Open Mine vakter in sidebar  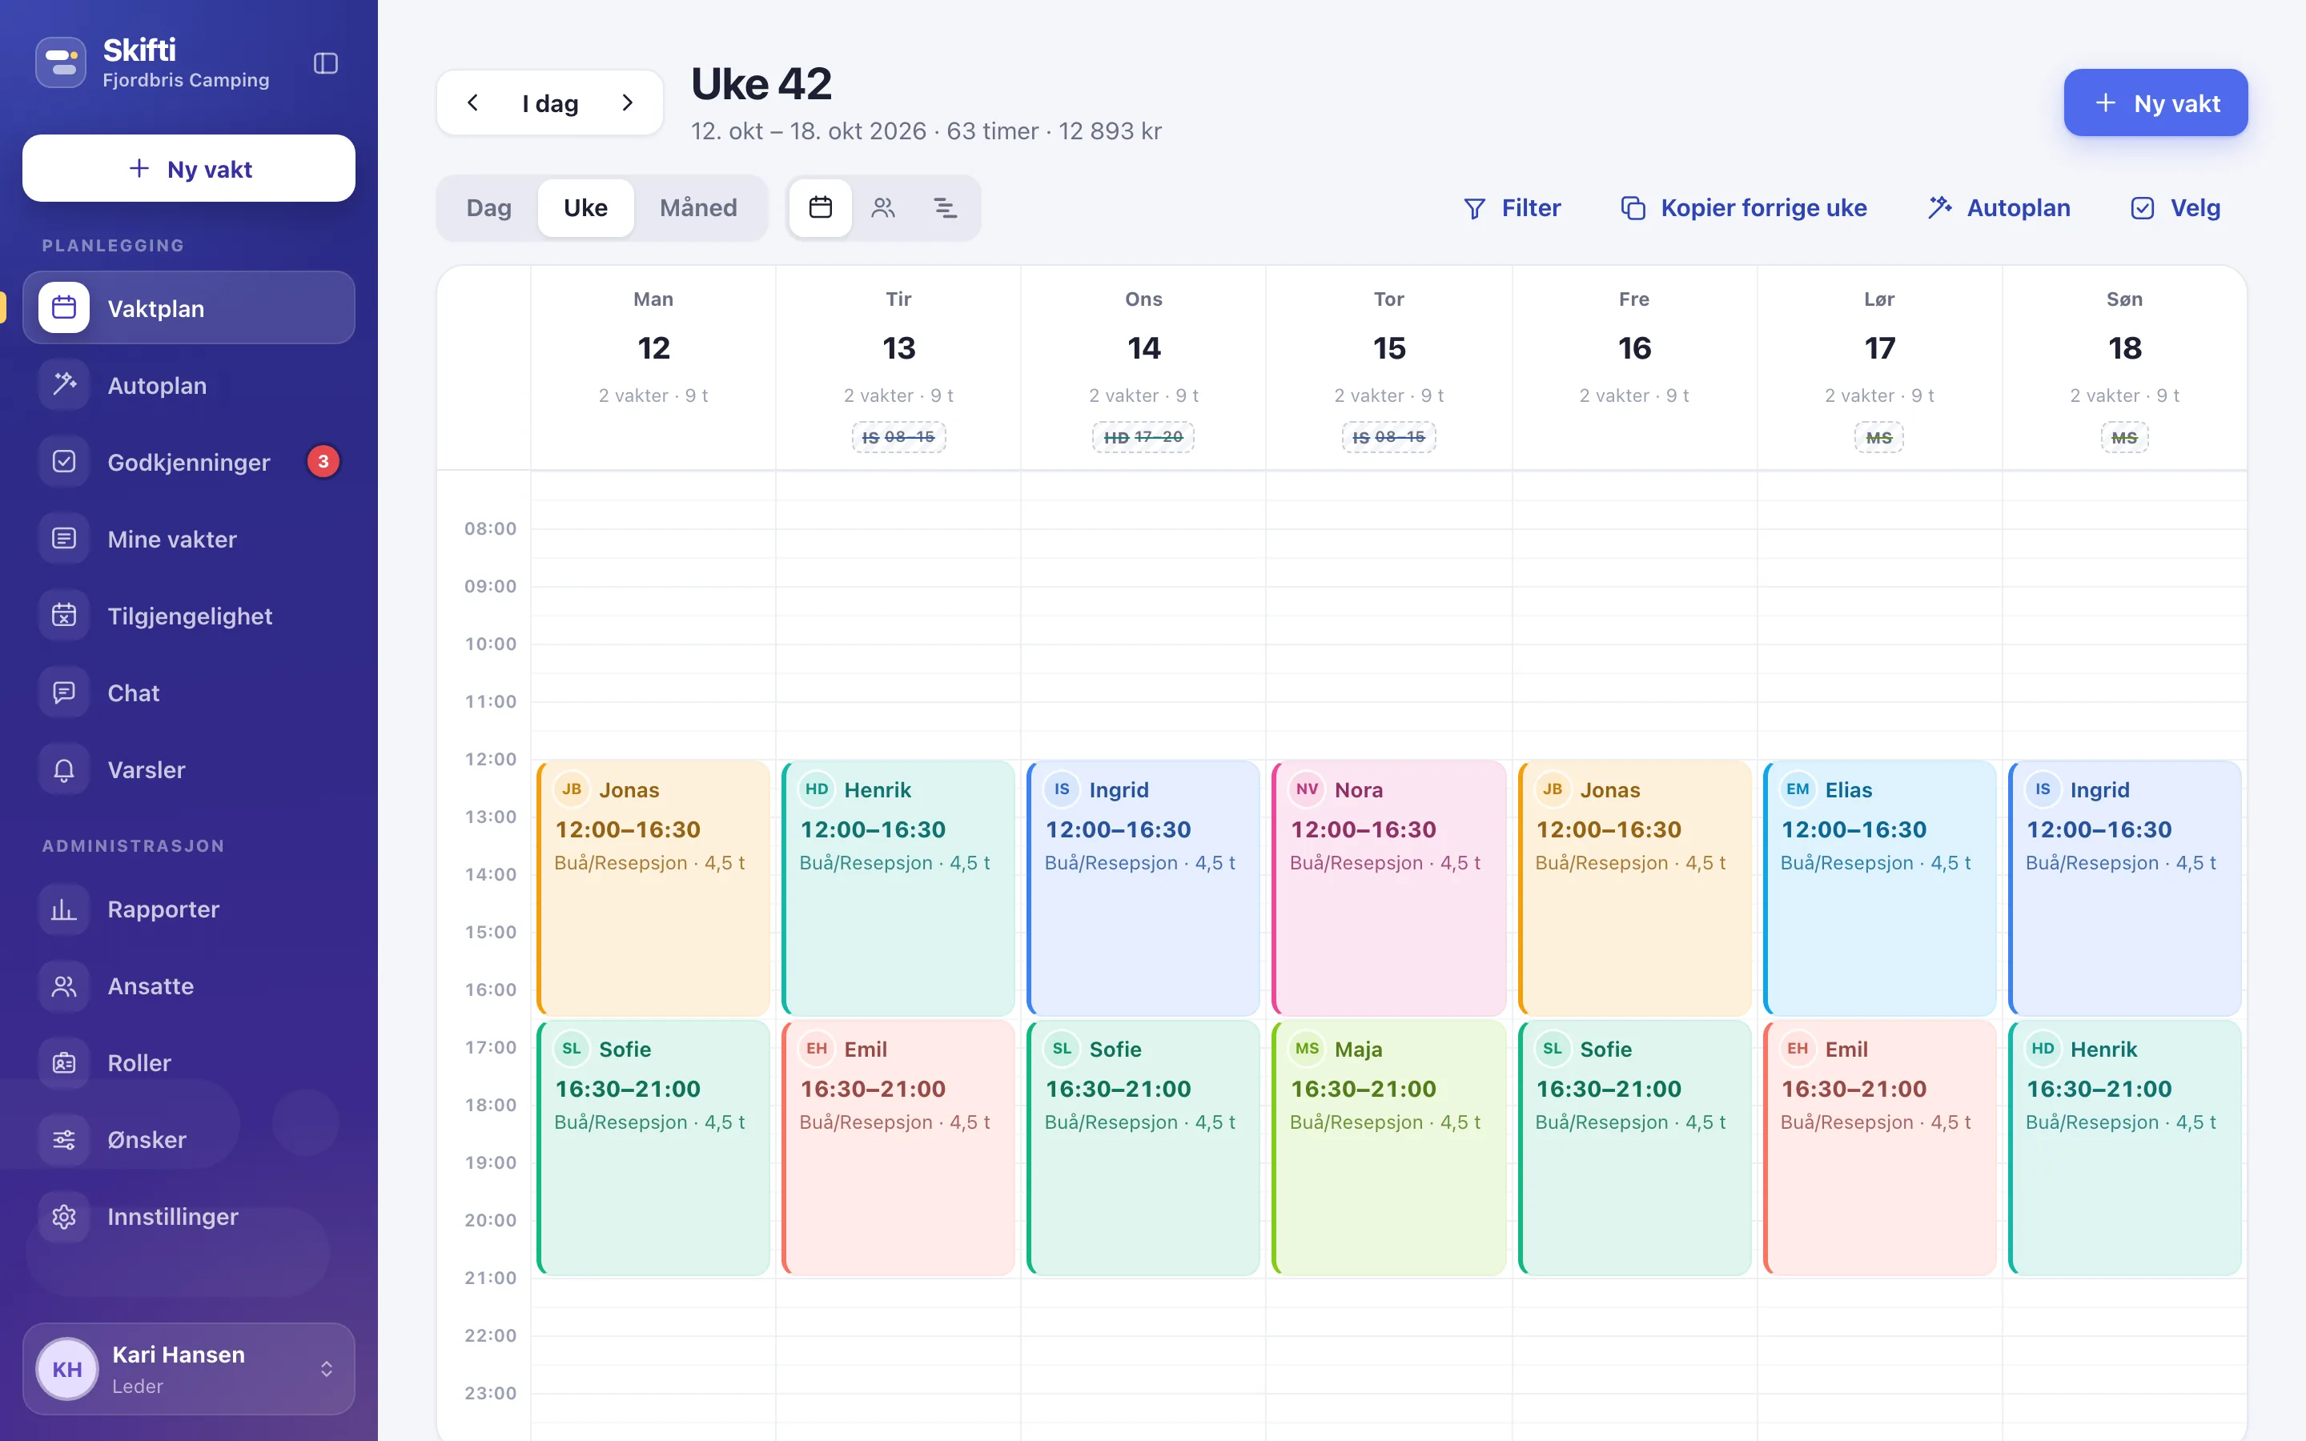point(189,540)
